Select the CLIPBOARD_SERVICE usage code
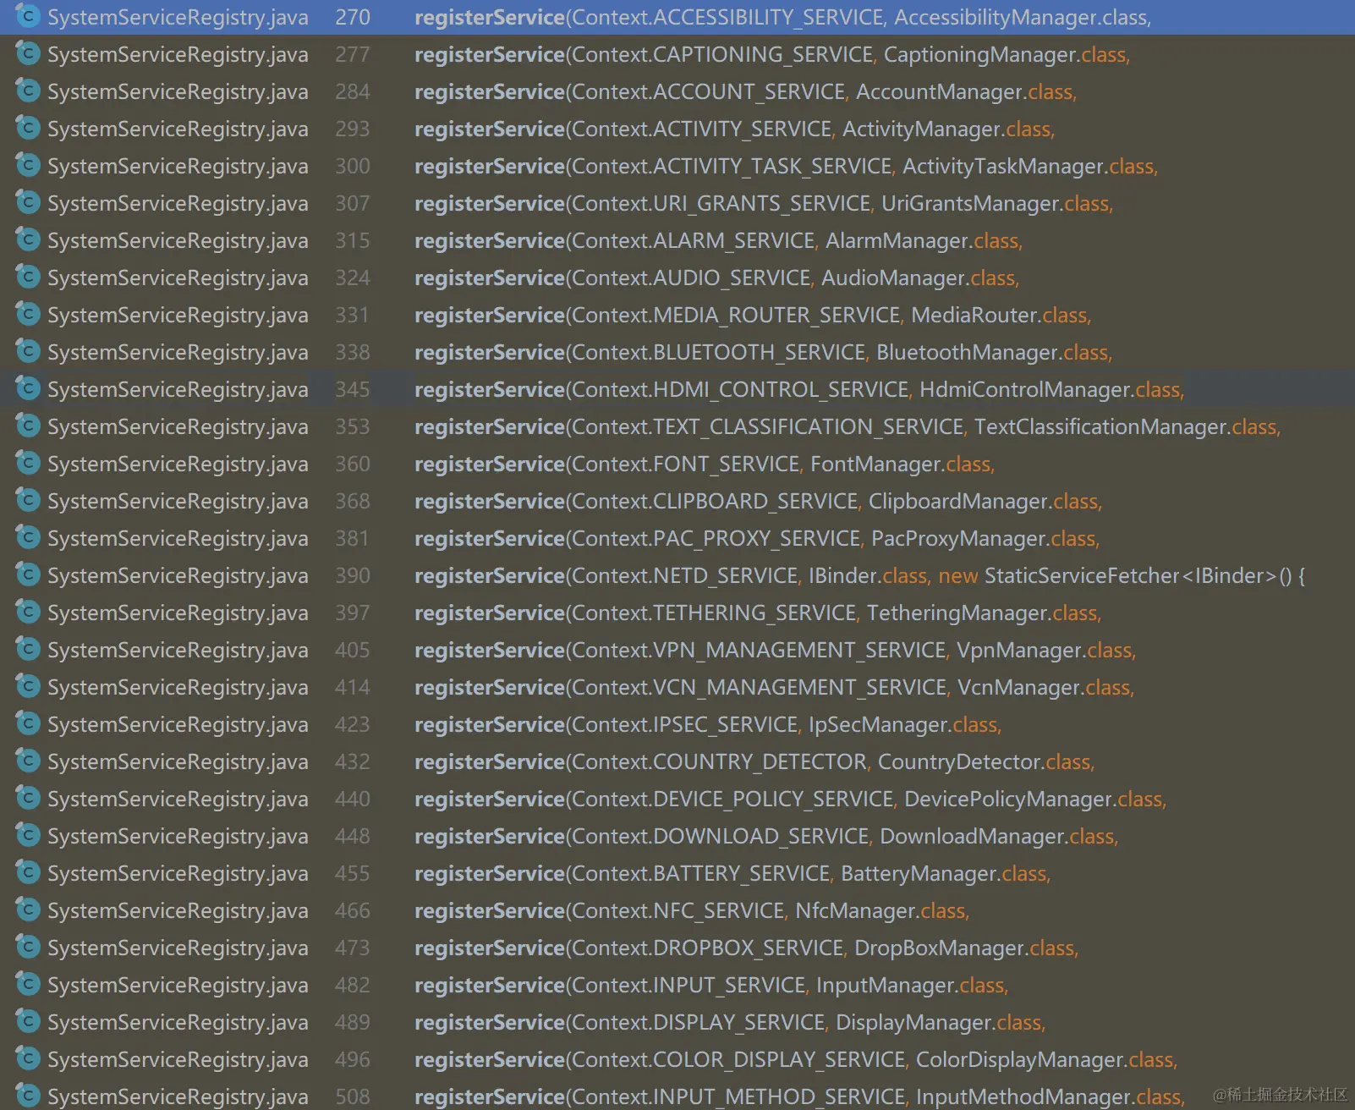This screenshot has width=1355, height=1110. (758, 502)
